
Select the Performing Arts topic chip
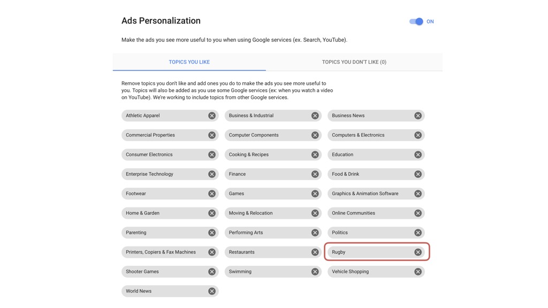[273, 233]
